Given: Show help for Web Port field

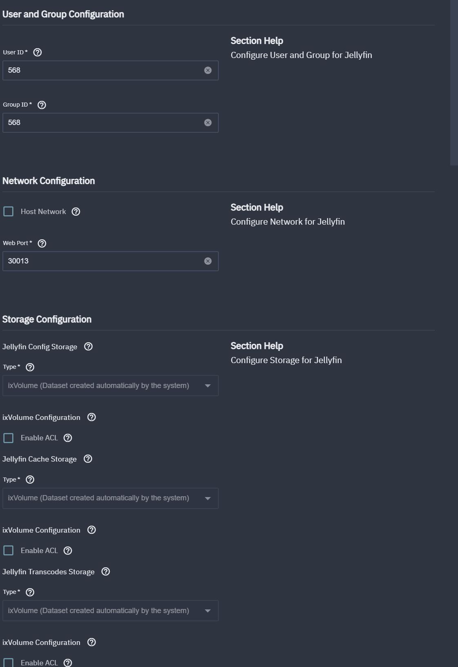Looking at the screenshot, I should (42, 243).
